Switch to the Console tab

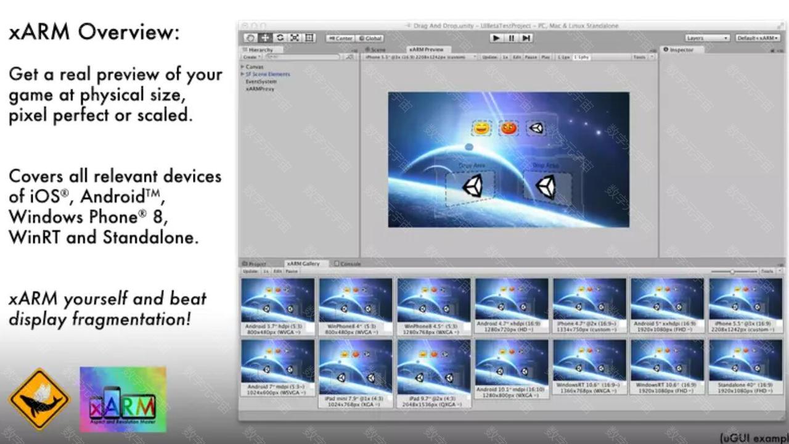pyautogui.click(x=348, y=264)
